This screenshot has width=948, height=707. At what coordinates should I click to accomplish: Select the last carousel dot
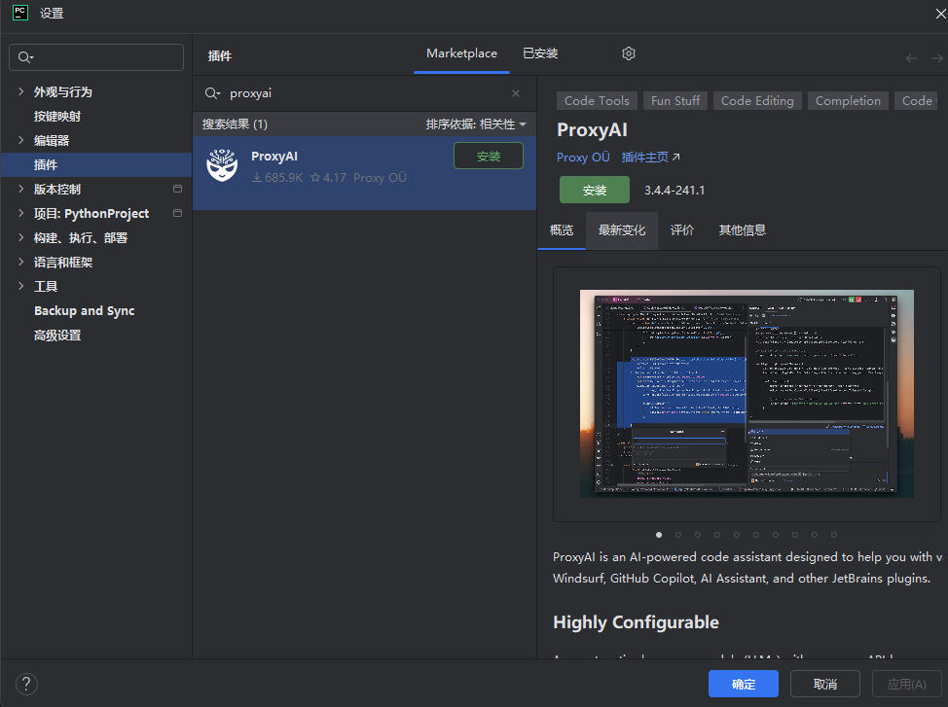(x=834, y=535)
